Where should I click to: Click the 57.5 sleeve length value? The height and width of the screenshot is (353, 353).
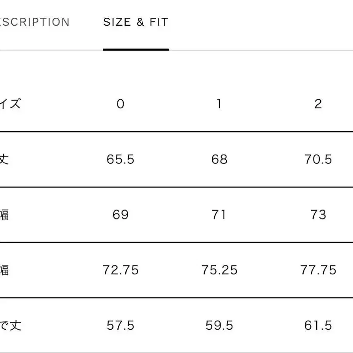click(x=121, y=326)
